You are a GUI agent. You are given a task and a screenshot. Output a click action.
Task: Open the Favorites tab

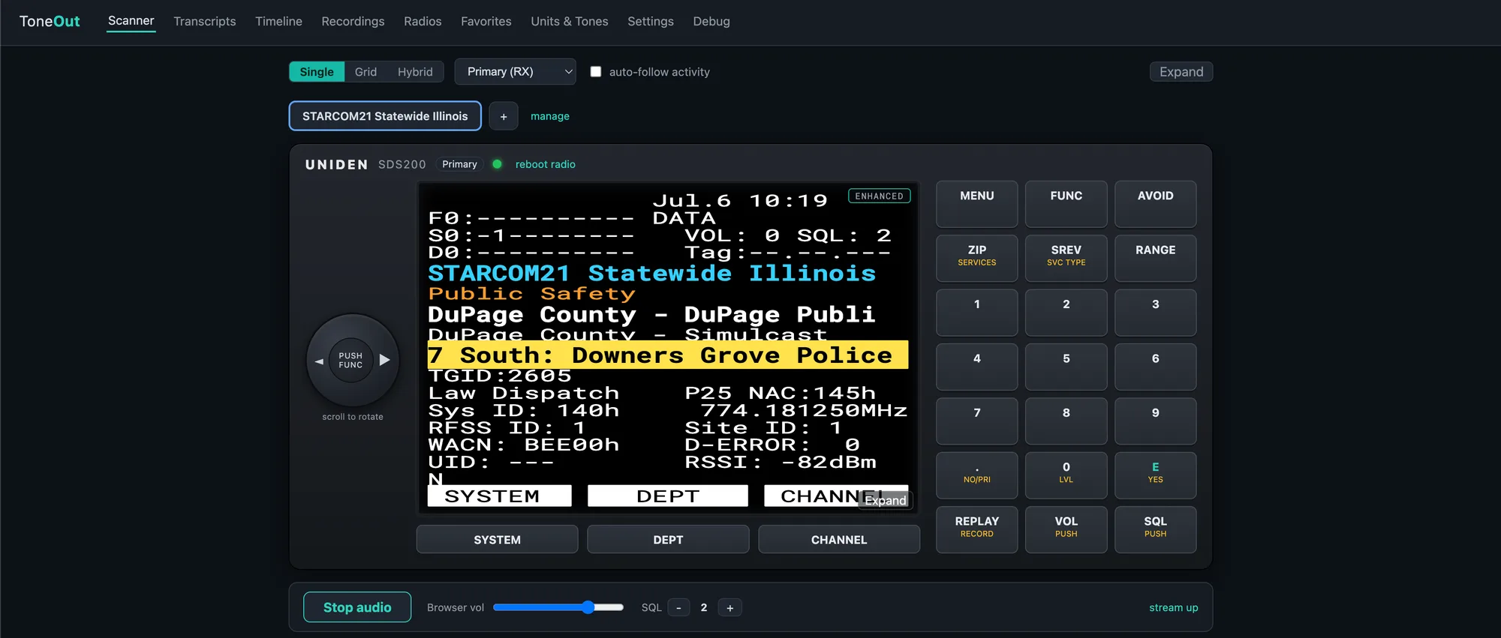pos(486,22)
